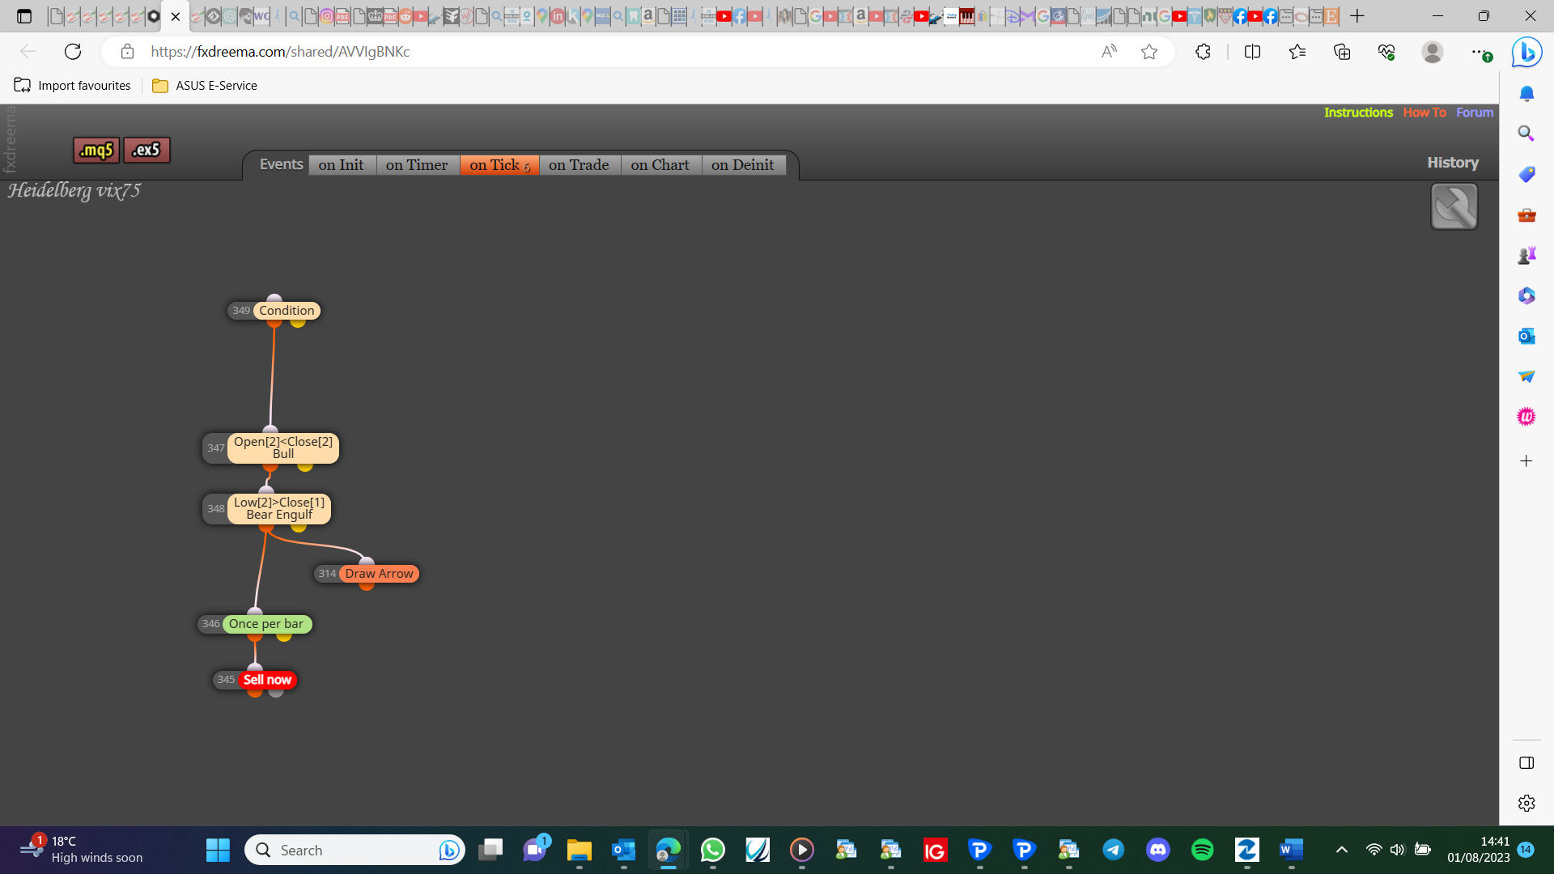Open Bing chat sidebar button
1554x874 pixels.
tap(1526, 52)
